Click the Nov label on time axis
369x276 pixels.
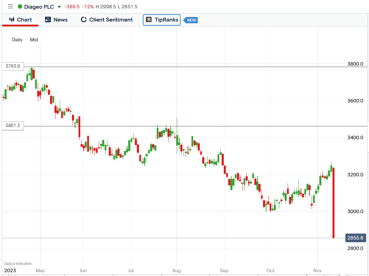click(318, 270)
